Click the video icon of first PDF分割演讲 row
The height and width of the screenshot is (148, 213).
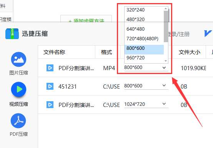coord(50,68)
